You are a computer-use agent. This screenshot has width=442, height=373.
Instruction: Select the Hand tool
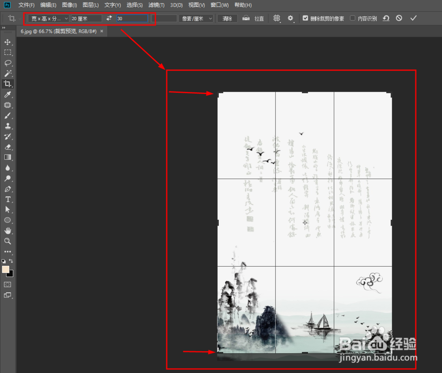[8, 230]
